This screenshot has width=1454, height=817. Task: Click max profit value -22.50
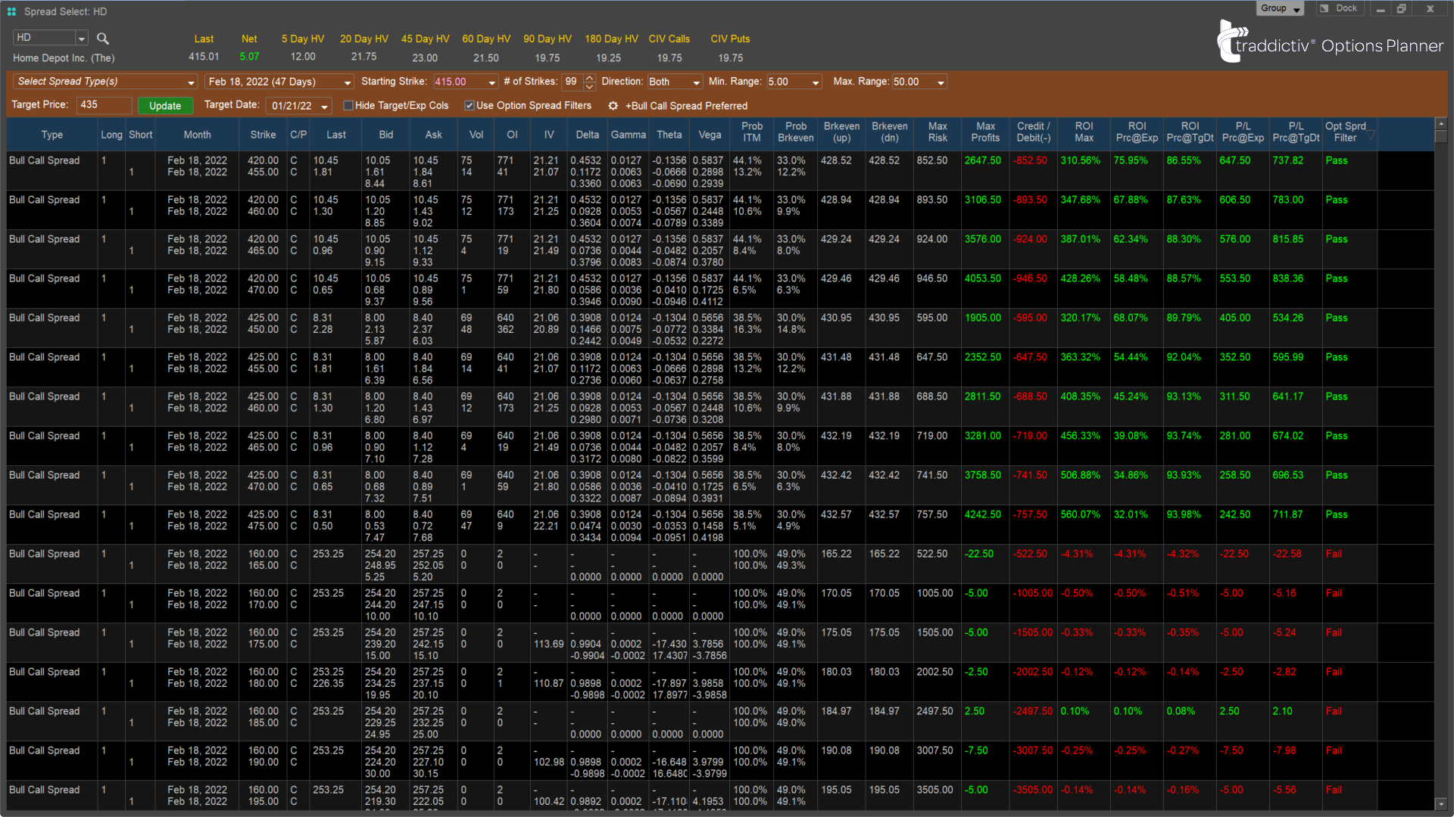(x=978, y=554)
